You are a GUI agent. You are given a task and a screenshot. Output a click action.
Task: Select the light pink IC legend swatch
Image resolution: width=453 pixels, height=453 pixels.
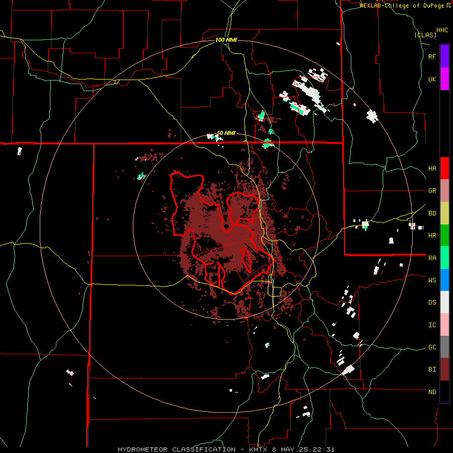click(x=444, y=325)
